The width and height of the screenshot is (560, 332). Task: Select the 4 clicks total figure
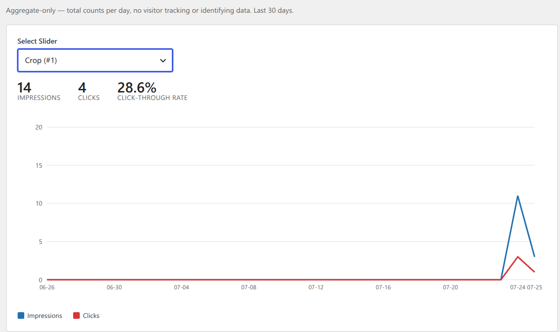(x=82, y=88)
